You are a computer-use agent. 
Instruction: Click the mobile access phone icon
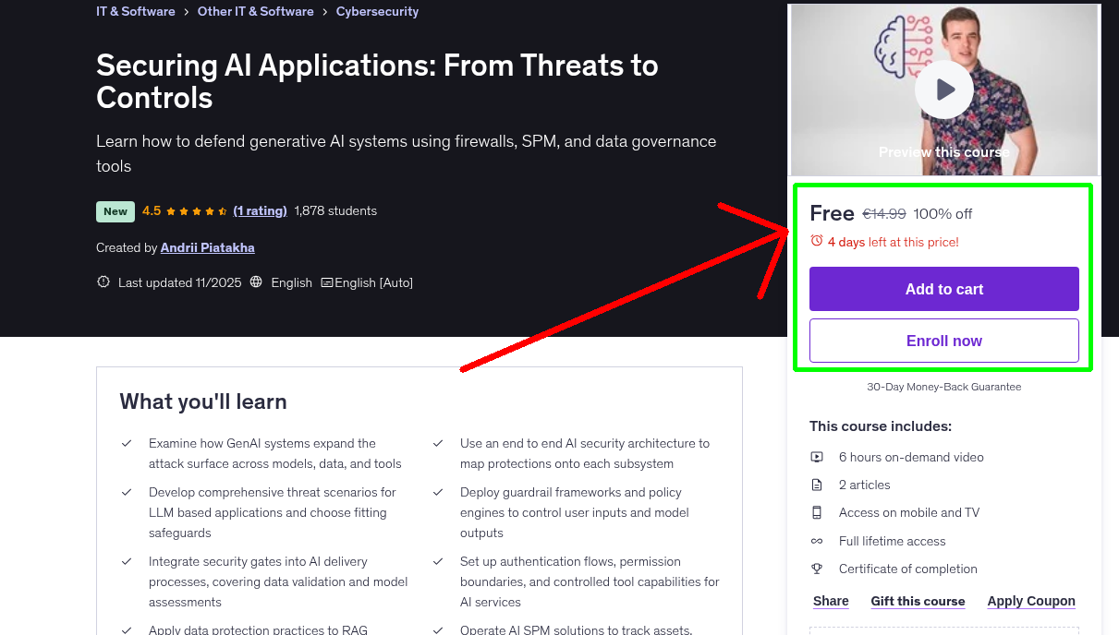tap(817, 512)
